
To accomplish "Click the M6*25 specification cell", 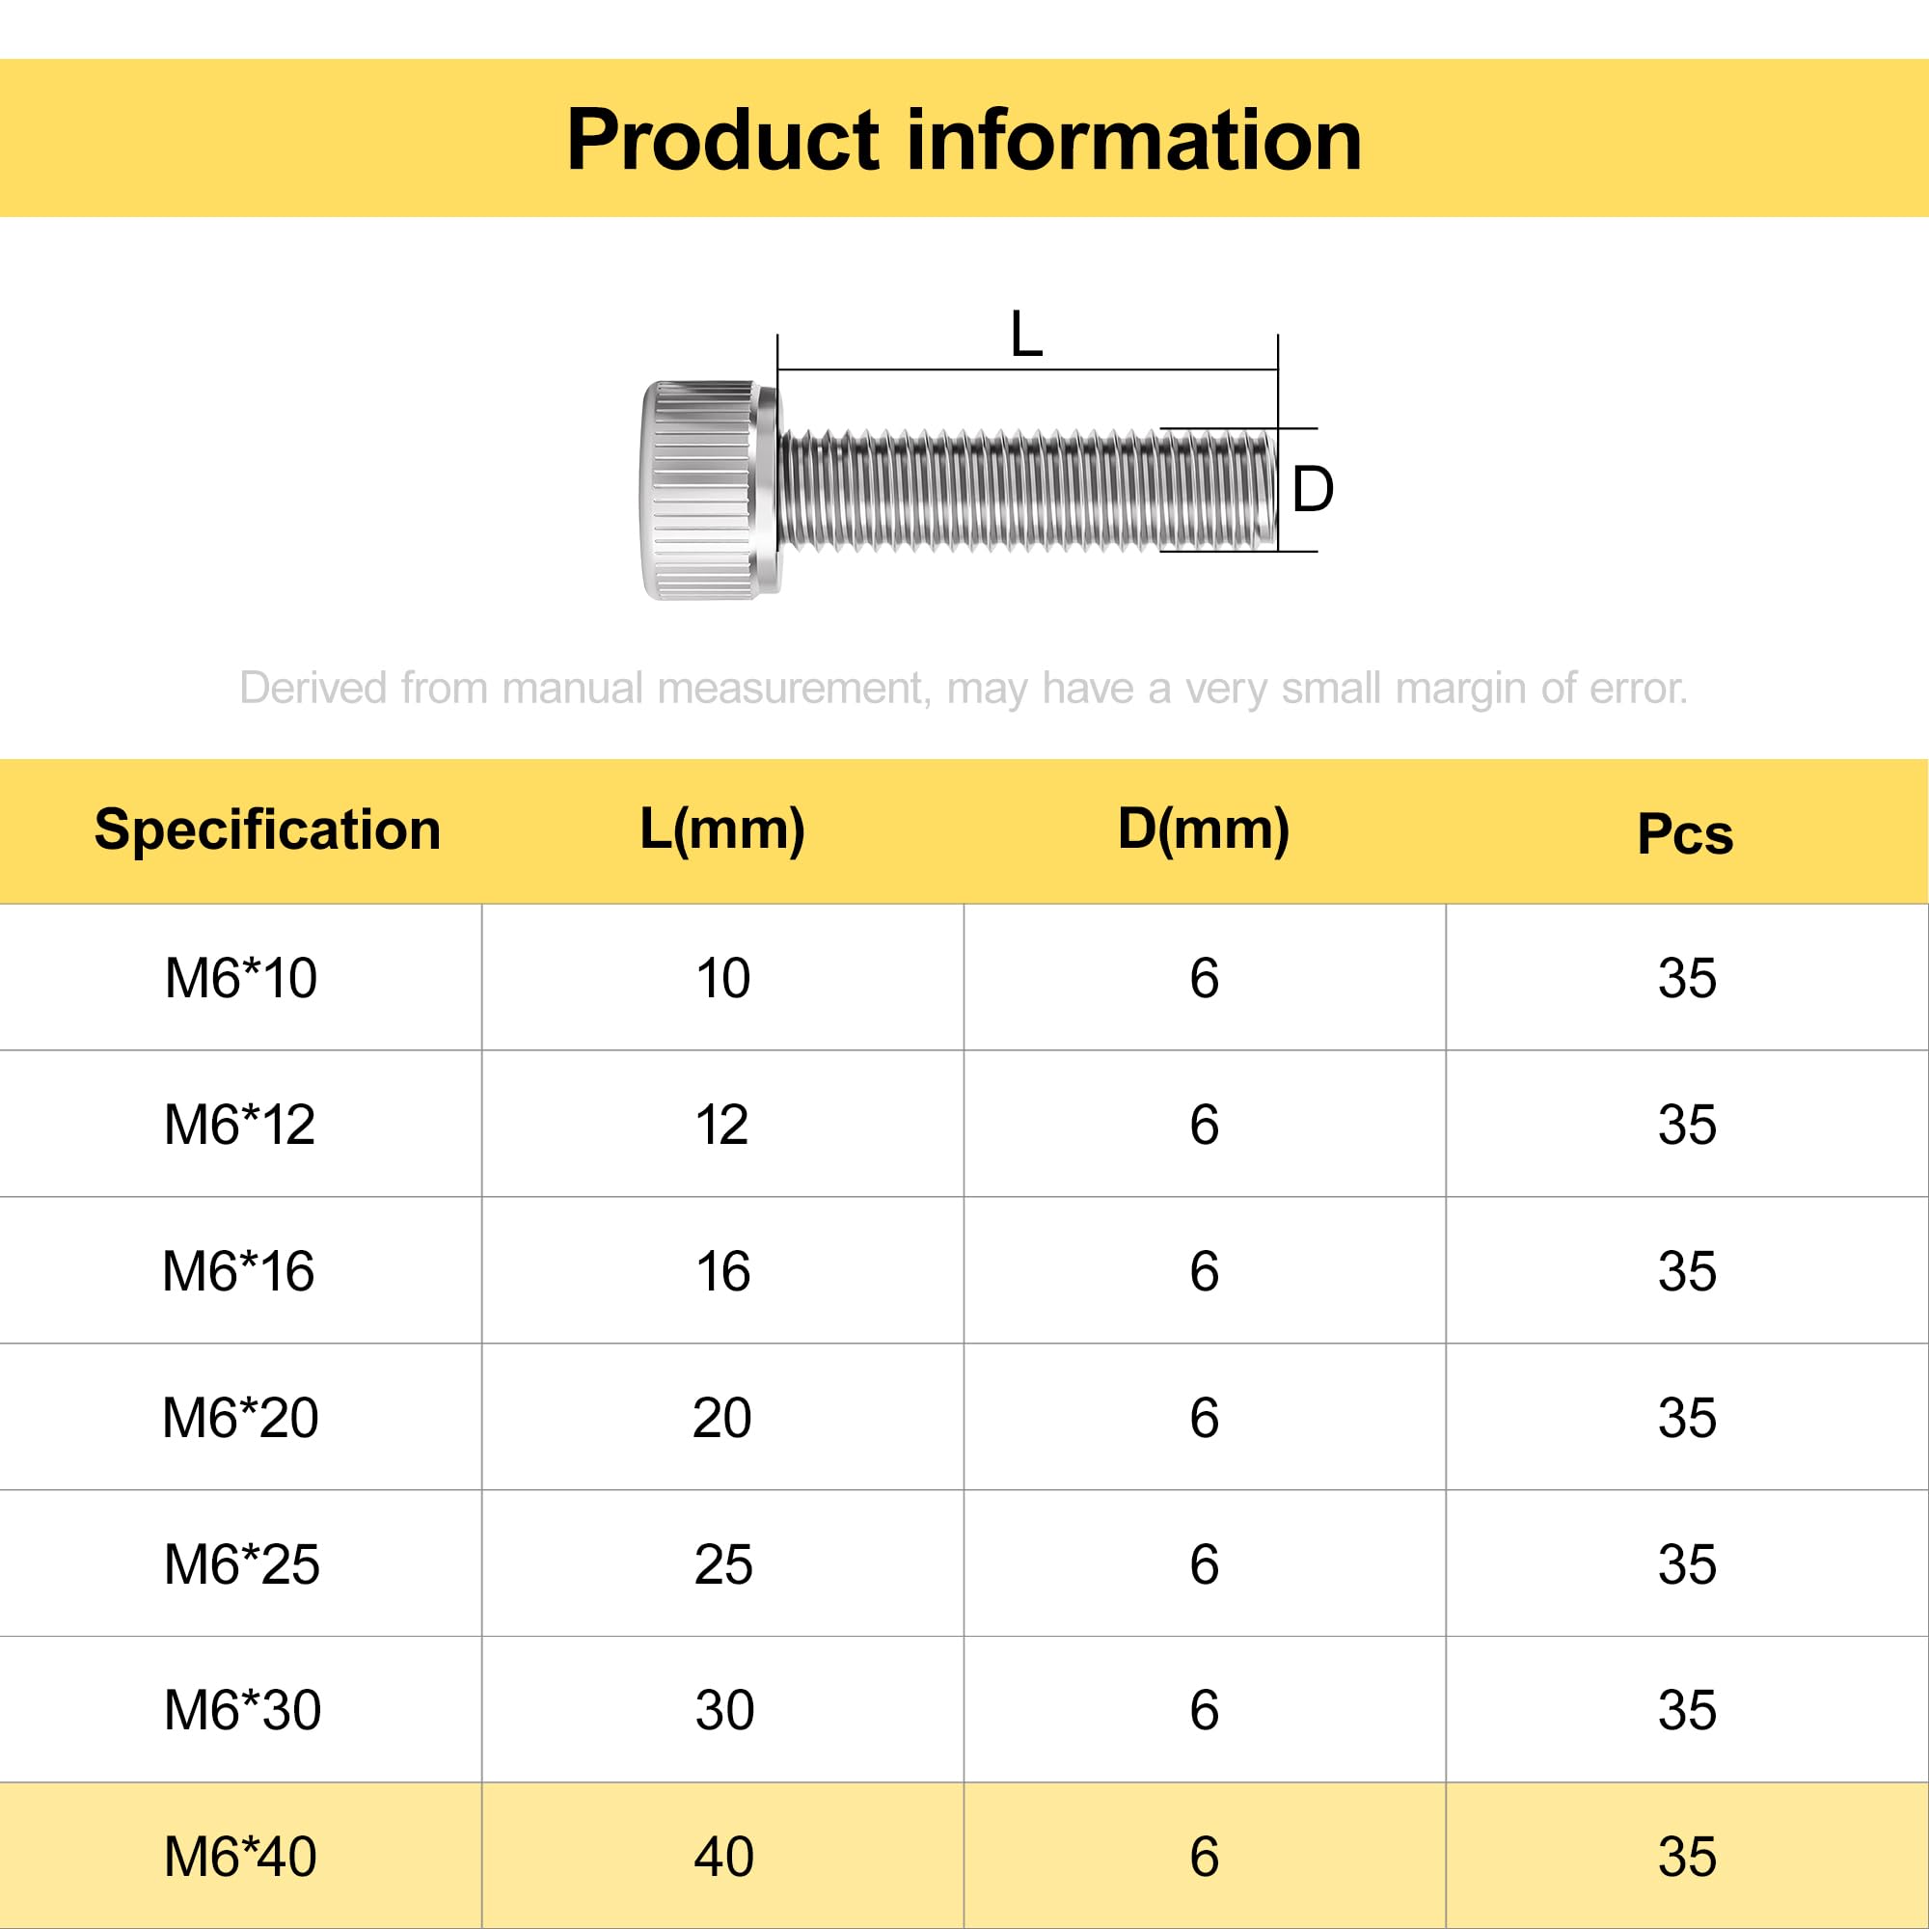I will (x=240, y=1563).
